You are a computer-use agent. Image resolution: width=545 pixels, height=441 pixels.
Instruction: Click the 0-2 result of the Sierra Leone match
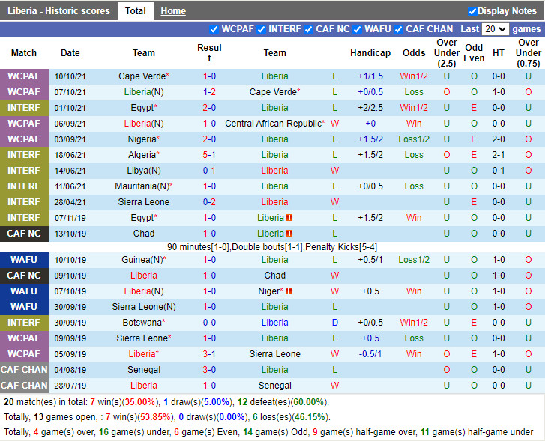[209, 202]
